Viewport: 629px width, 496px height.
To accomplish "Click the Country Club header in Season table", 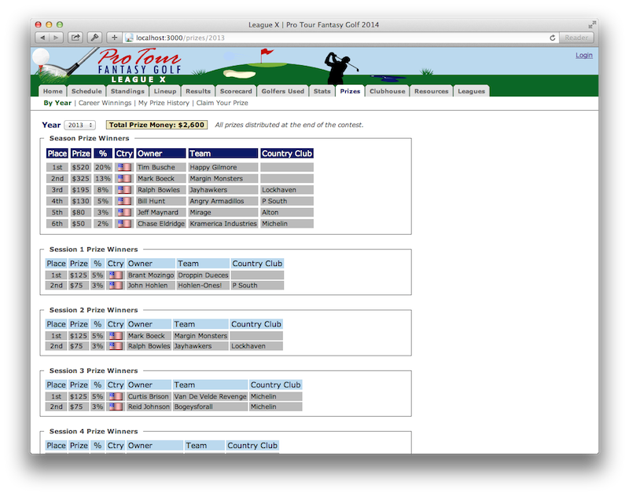I will pyautogui.click(x=287, y=153).
